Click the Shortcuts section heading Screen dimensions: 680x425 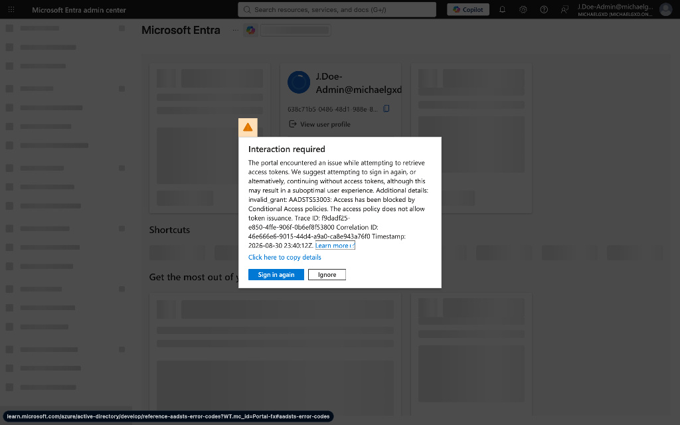[169, 230]
